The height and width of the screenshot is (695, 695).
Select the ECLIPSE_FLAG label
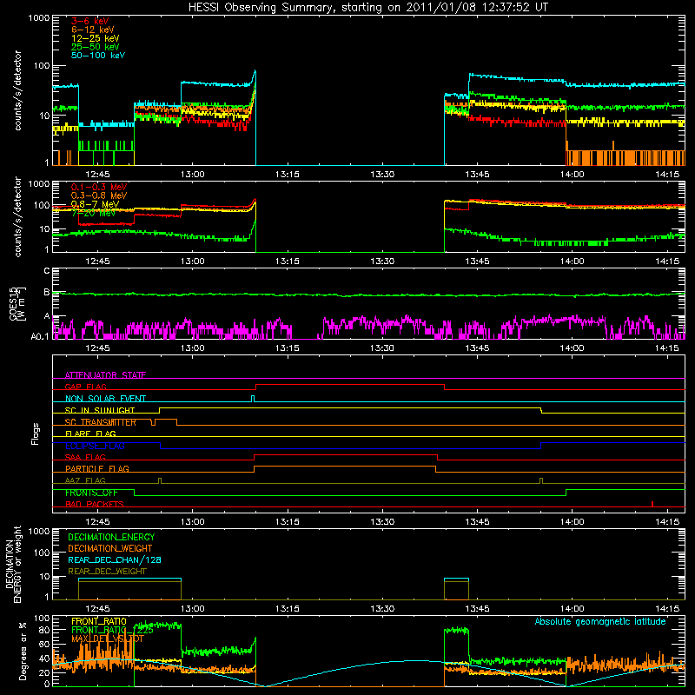pyautogui.click(x=95, y=446)
